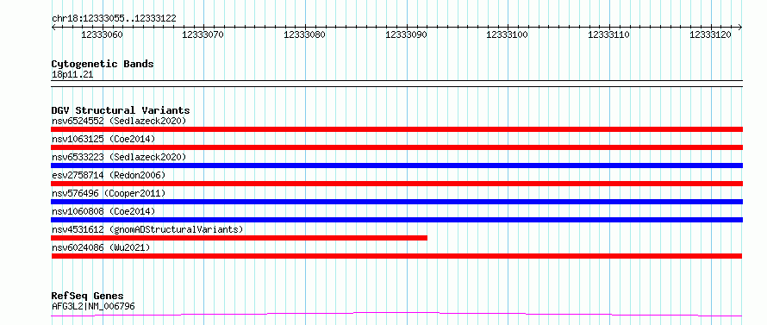Select the 18p11.21 band label
Image resolution: width=767 pixels, height=325 pixels.
(72, 75)
